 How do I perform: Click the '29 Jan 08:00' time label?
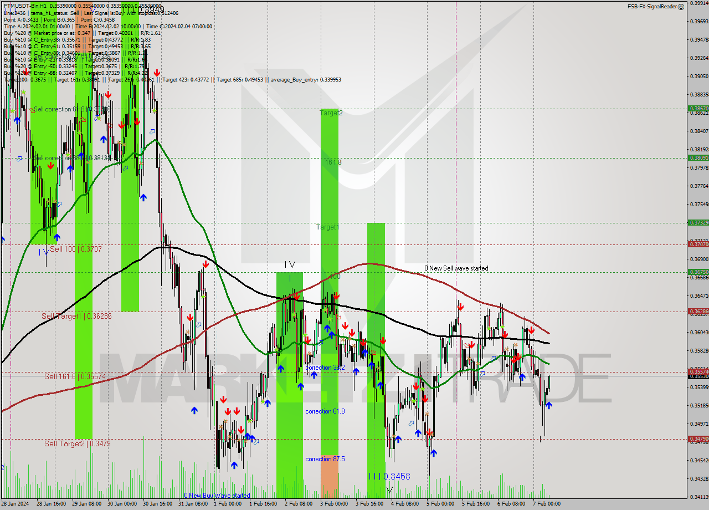(x=87, y=504)
